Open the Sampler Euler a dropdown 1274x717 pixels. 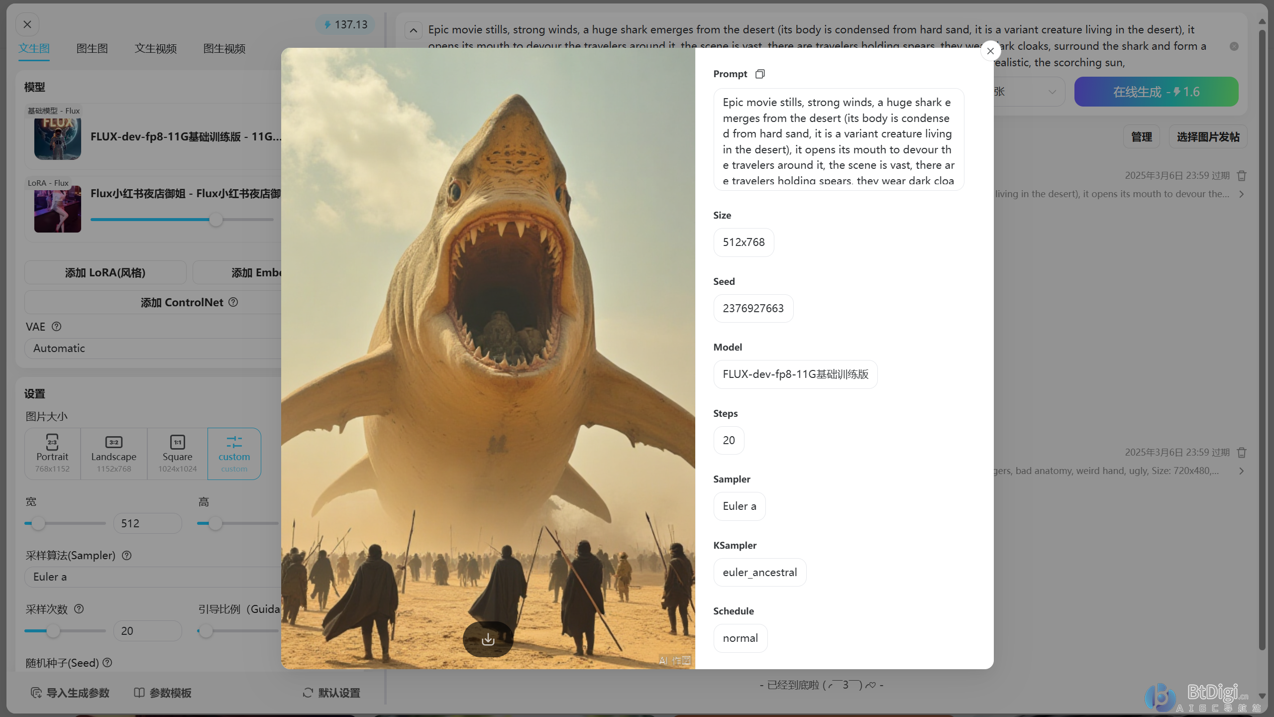pyautogui.click(x=153, y=577)
